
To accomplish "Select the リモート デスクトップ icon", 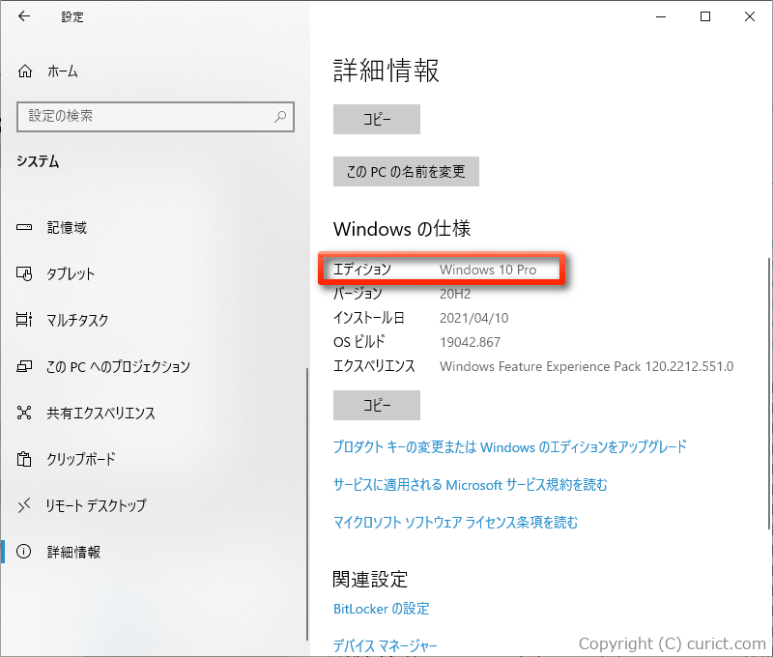I will pyautogui.click(x=24, y=505).
